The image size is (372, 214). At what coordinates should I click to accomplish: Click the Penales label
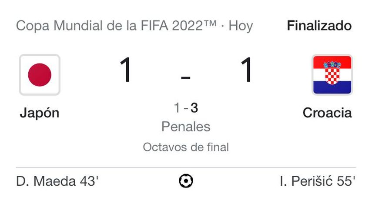pyautogui.click(x=186, y=127)
